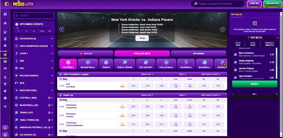
Task: Open the help question mark icon
Action: [5, 135]
